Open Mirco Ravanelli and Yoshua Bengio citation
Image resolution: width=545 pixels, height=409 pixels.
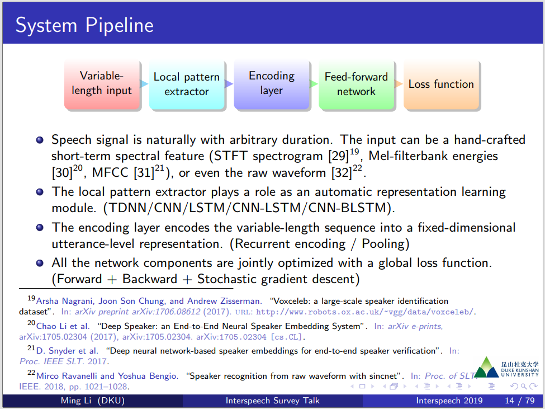[107, 376]
